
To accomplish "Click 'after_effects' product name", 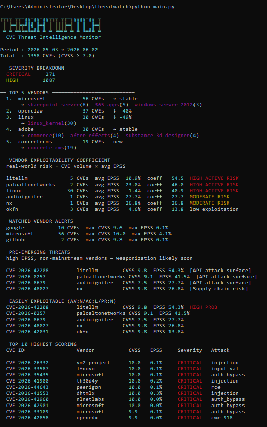I will pyautogui.click(x=90, y=136).
